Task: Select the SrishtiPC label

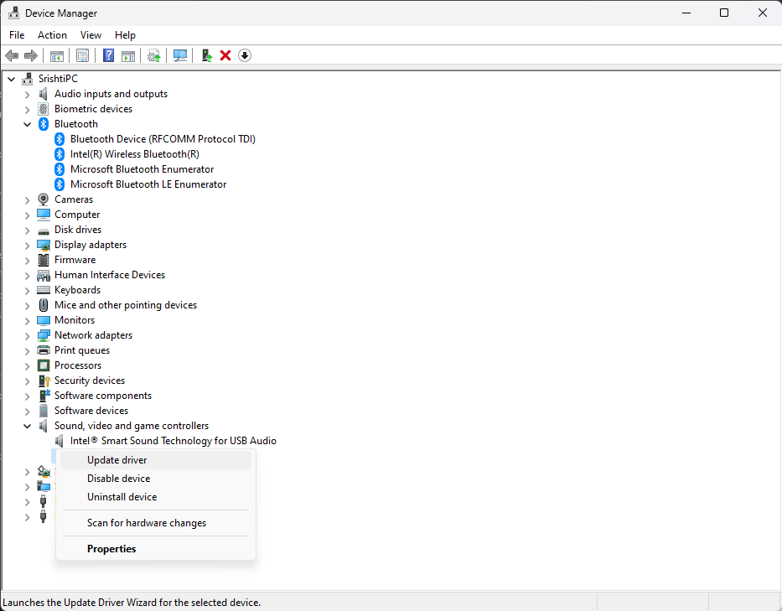Action: pyautogui.click(x=58, y=79)
